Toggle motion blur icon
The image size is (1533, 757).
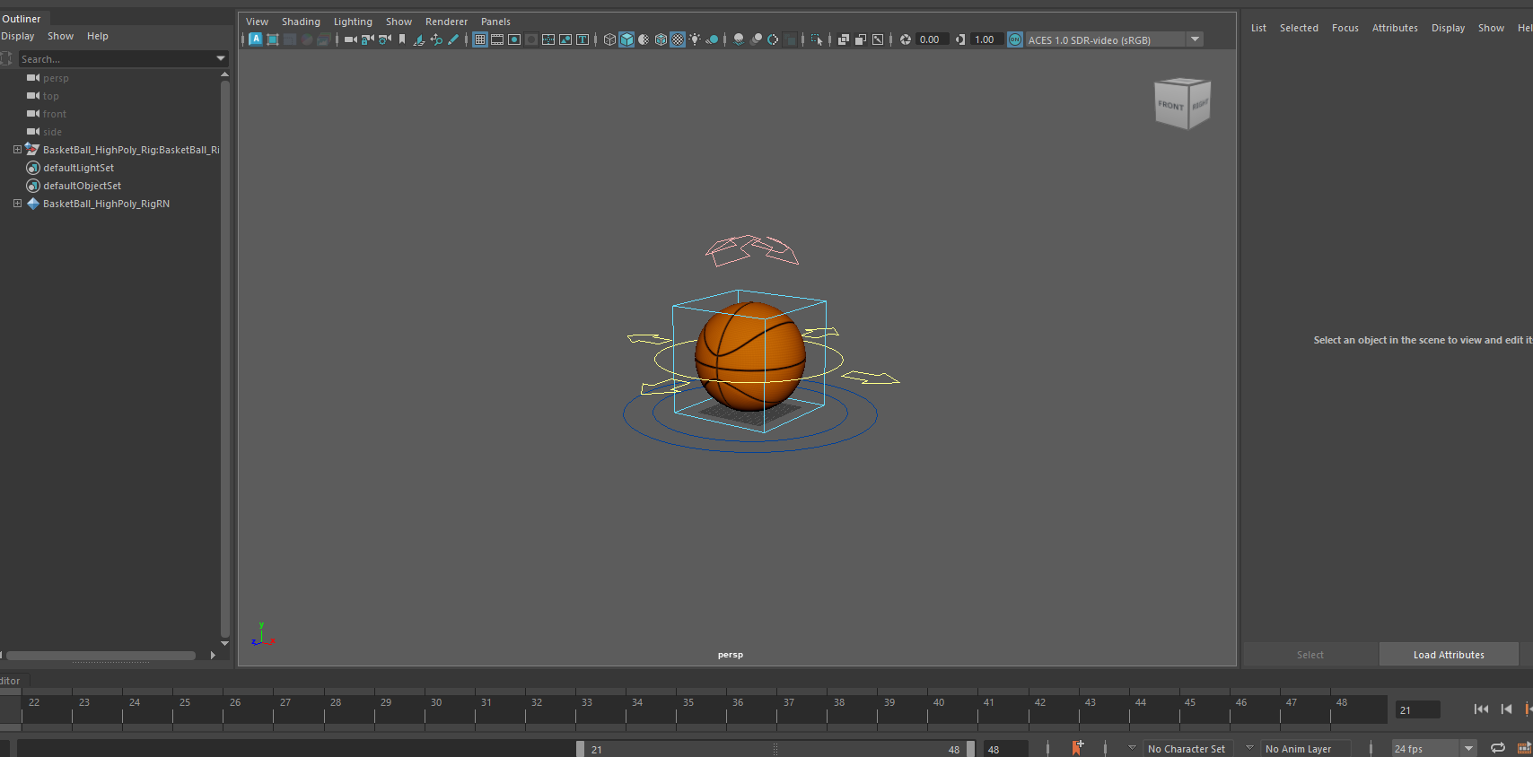pos(756,39)
